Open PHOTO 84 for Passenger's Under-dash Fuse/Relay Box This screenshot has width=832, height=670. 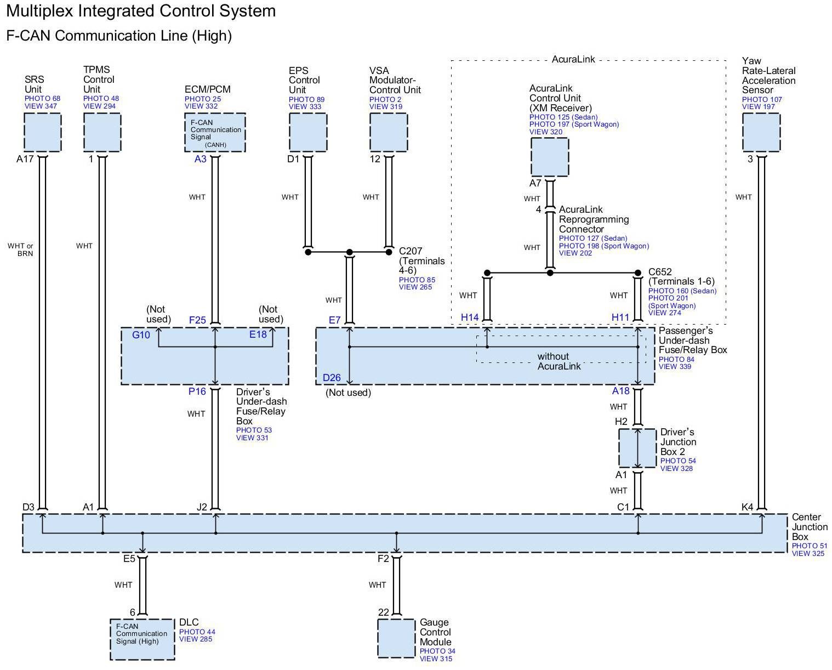click(x=676, y=360)
